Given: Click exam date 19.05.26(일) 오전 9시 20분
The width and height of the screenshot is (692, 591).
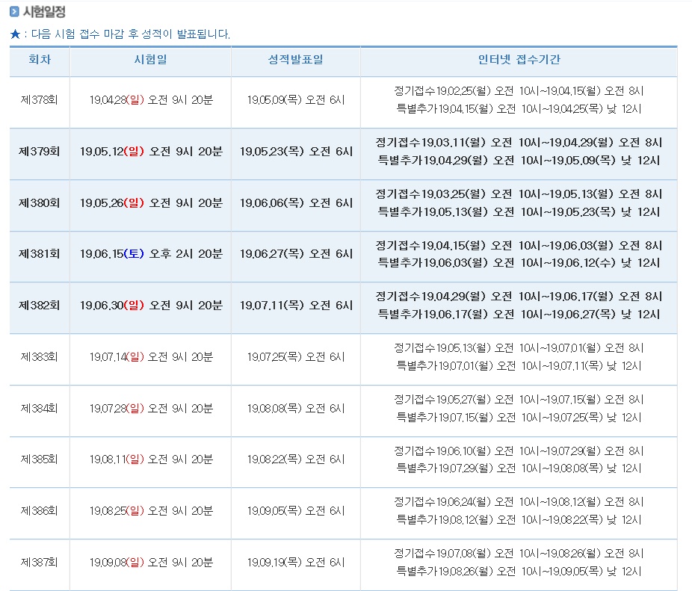Looking at the screenshot, I should 152,203.
